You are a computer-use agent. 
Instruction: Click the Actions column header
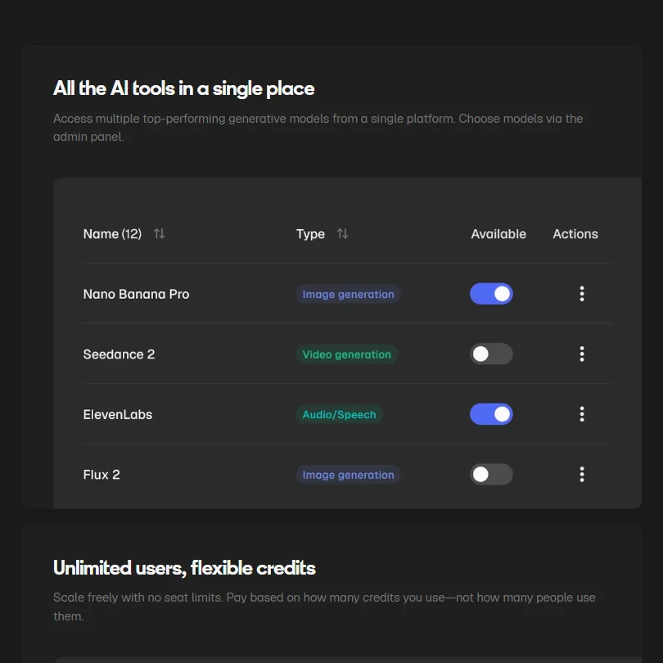pos(575,234)
